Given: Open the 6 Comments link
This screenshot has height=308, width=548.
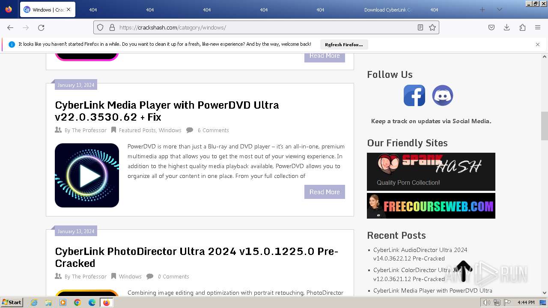Looking at the screenshot, I should pyautogui.click(x=213, y=130).
